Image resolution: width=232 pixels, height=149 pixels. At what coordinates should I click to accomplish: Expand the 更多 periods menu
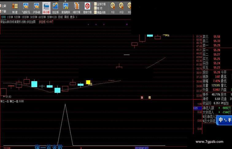[74, 17]
